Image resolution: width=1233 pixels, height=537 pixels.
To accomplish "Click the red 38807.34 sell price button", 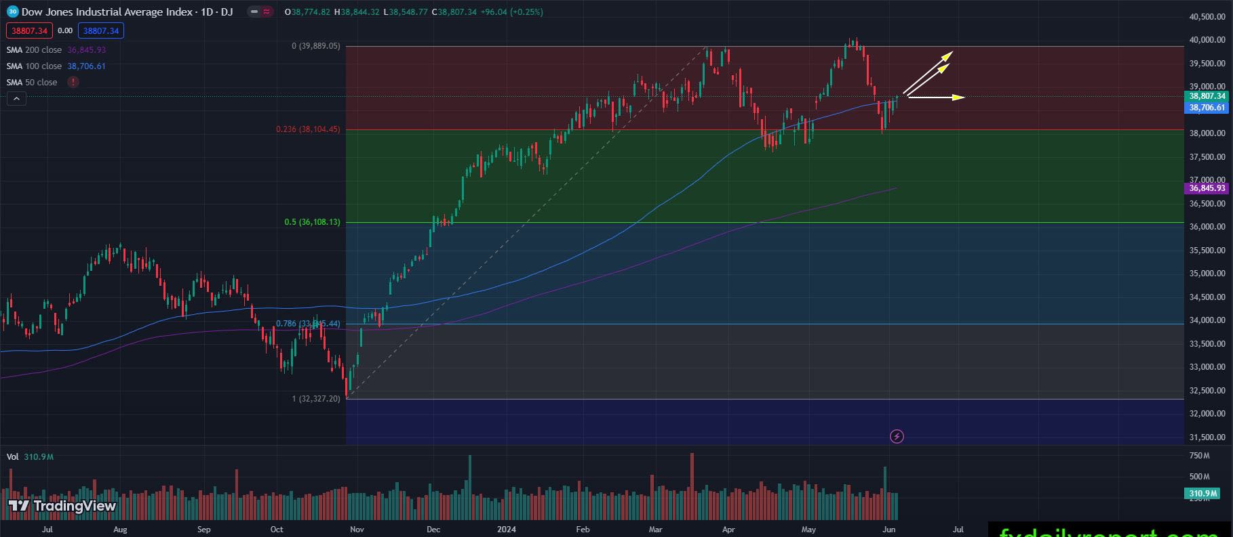I will tap(28, 30).
